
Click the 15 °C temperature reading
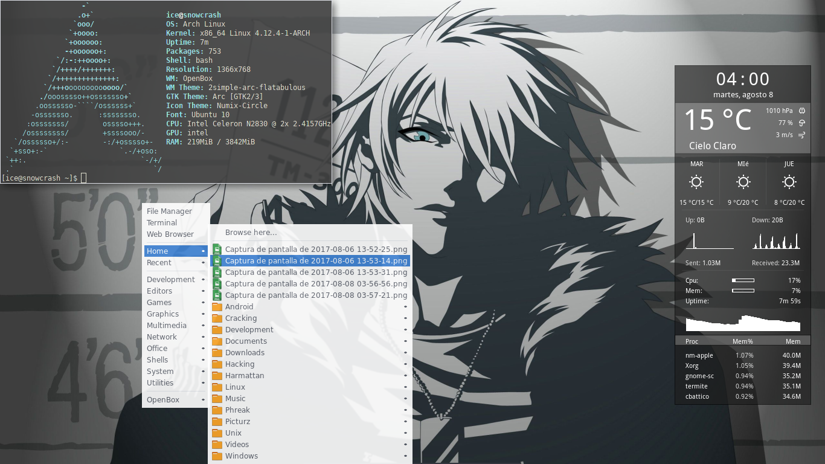(717, 120)
